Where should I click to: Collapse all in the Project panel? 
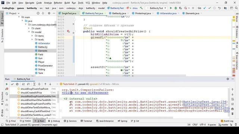tap(43, 13)
